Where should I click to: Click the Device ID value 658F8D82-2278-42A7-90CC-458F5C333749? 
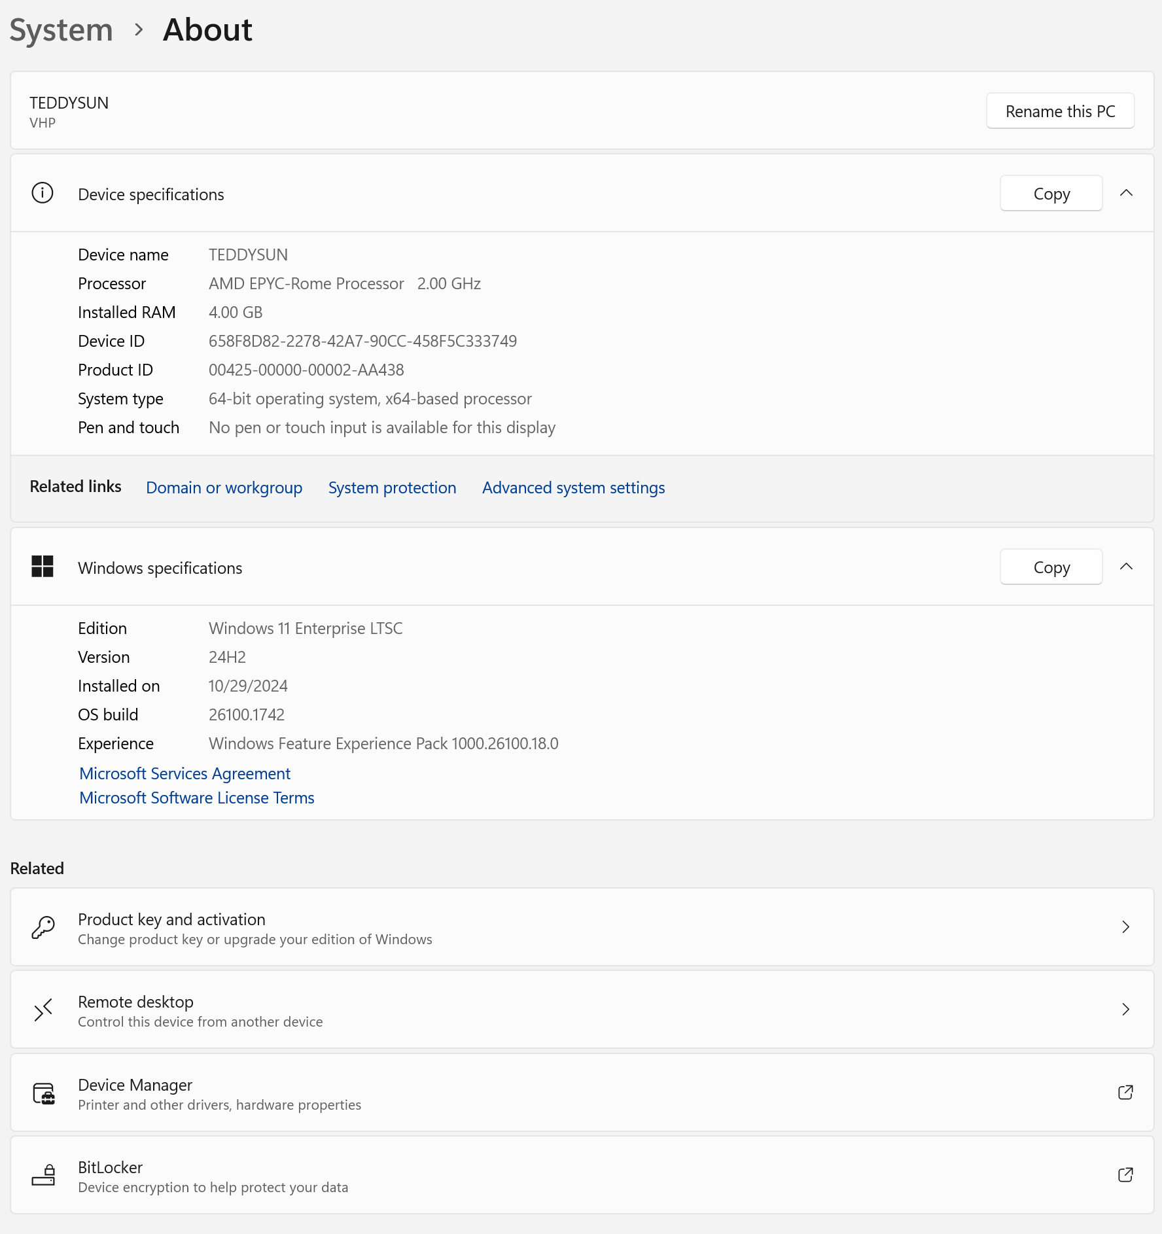(x=362, y=342)
